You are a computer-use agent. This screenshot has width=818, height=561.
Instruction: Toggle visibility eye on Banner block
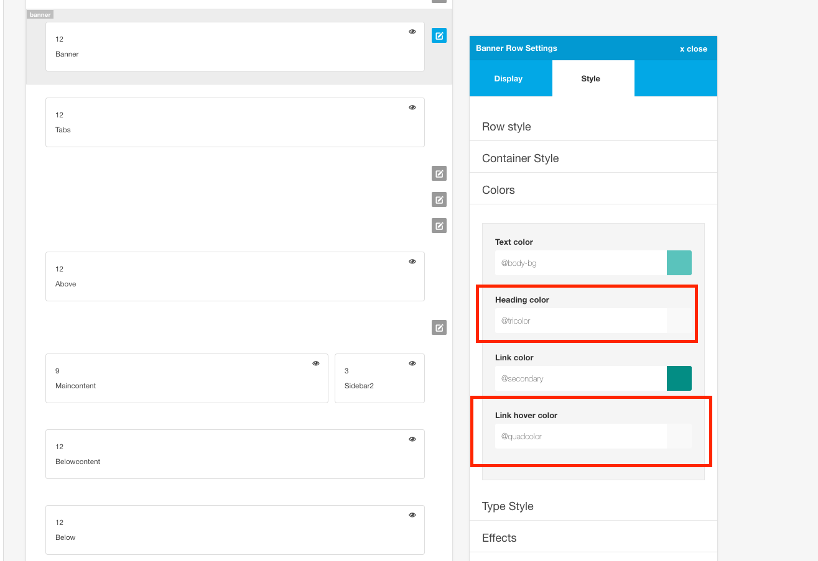point(412,32)
